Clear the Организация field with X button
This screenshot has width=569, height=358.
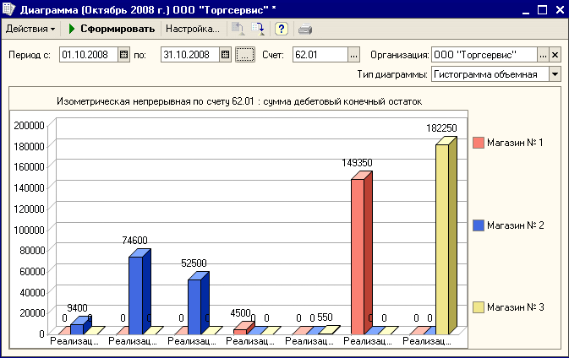pos(555,55)
